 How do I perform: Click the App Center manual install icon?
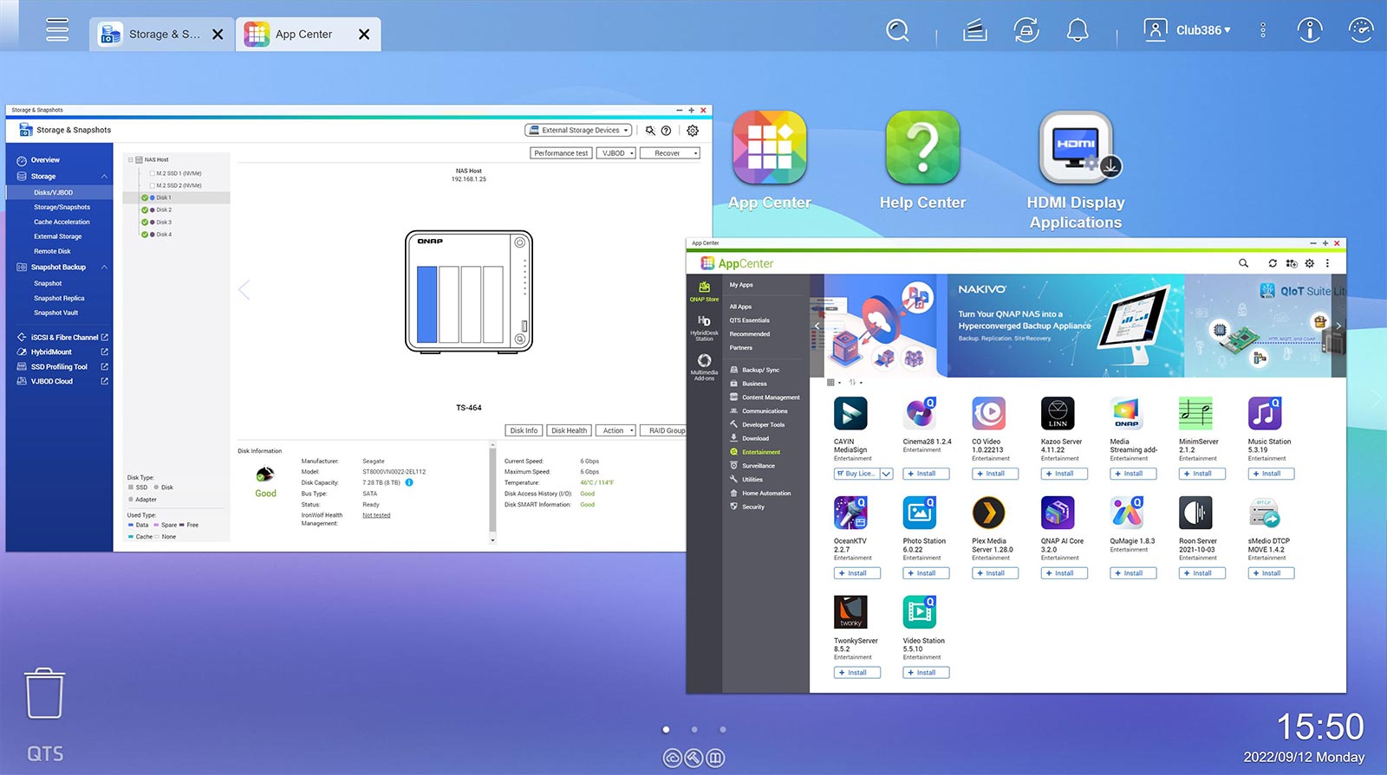1292,263
